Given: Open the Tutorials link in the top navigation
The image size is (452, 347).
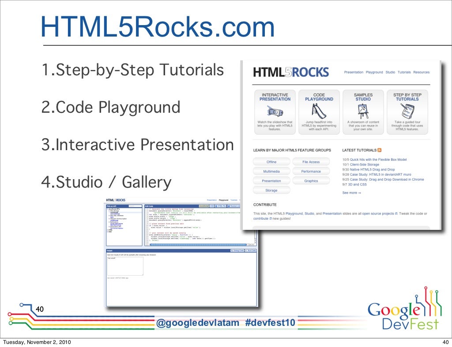Looking at the screenshot, I should [x=404, y=72].
